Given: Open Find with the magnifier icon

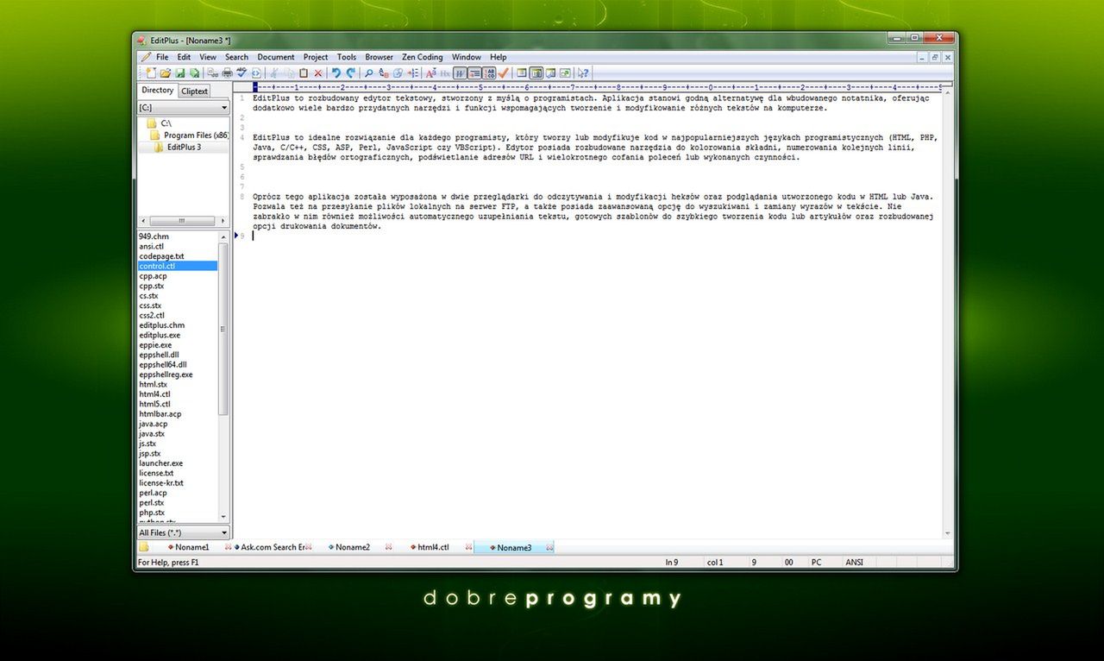Looking at the screenshot, I should [x=368, y=73].
